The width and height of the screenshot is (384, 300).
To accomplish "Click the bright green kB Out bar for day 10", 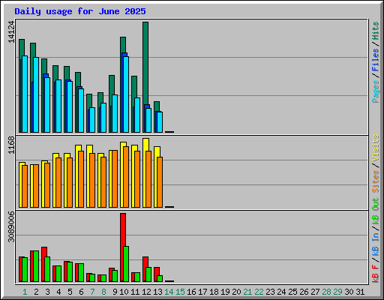I will [126, 264].
